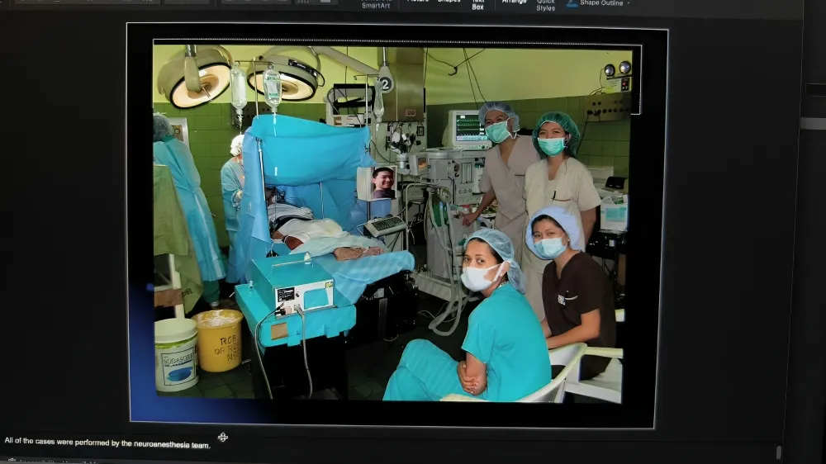This screenshot has width=826, height=464.
Task: Open the Quick Styles gallery
Action: 545,5
